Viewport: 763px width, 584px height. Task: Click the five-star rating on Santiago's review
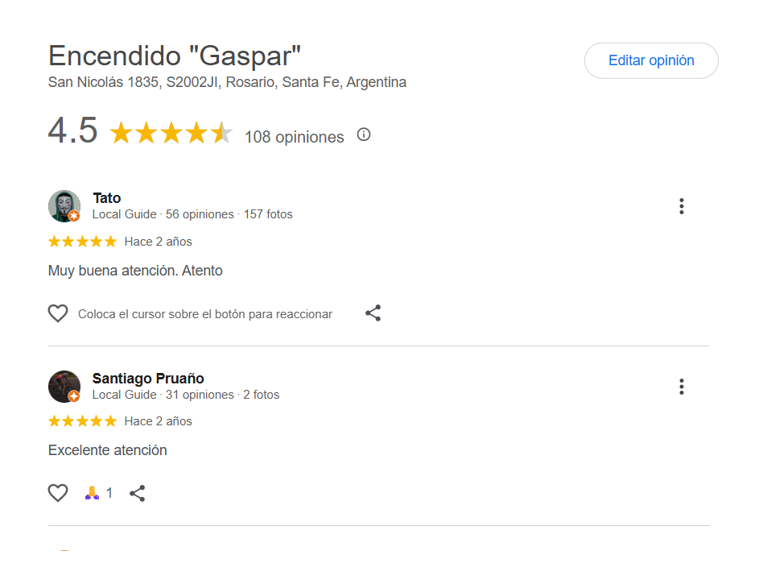pos(82,421)
